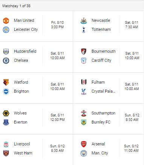Click the Man United crest icon
Image resolution: width=144 pixels, height=165 pixels.
(6, 21)
